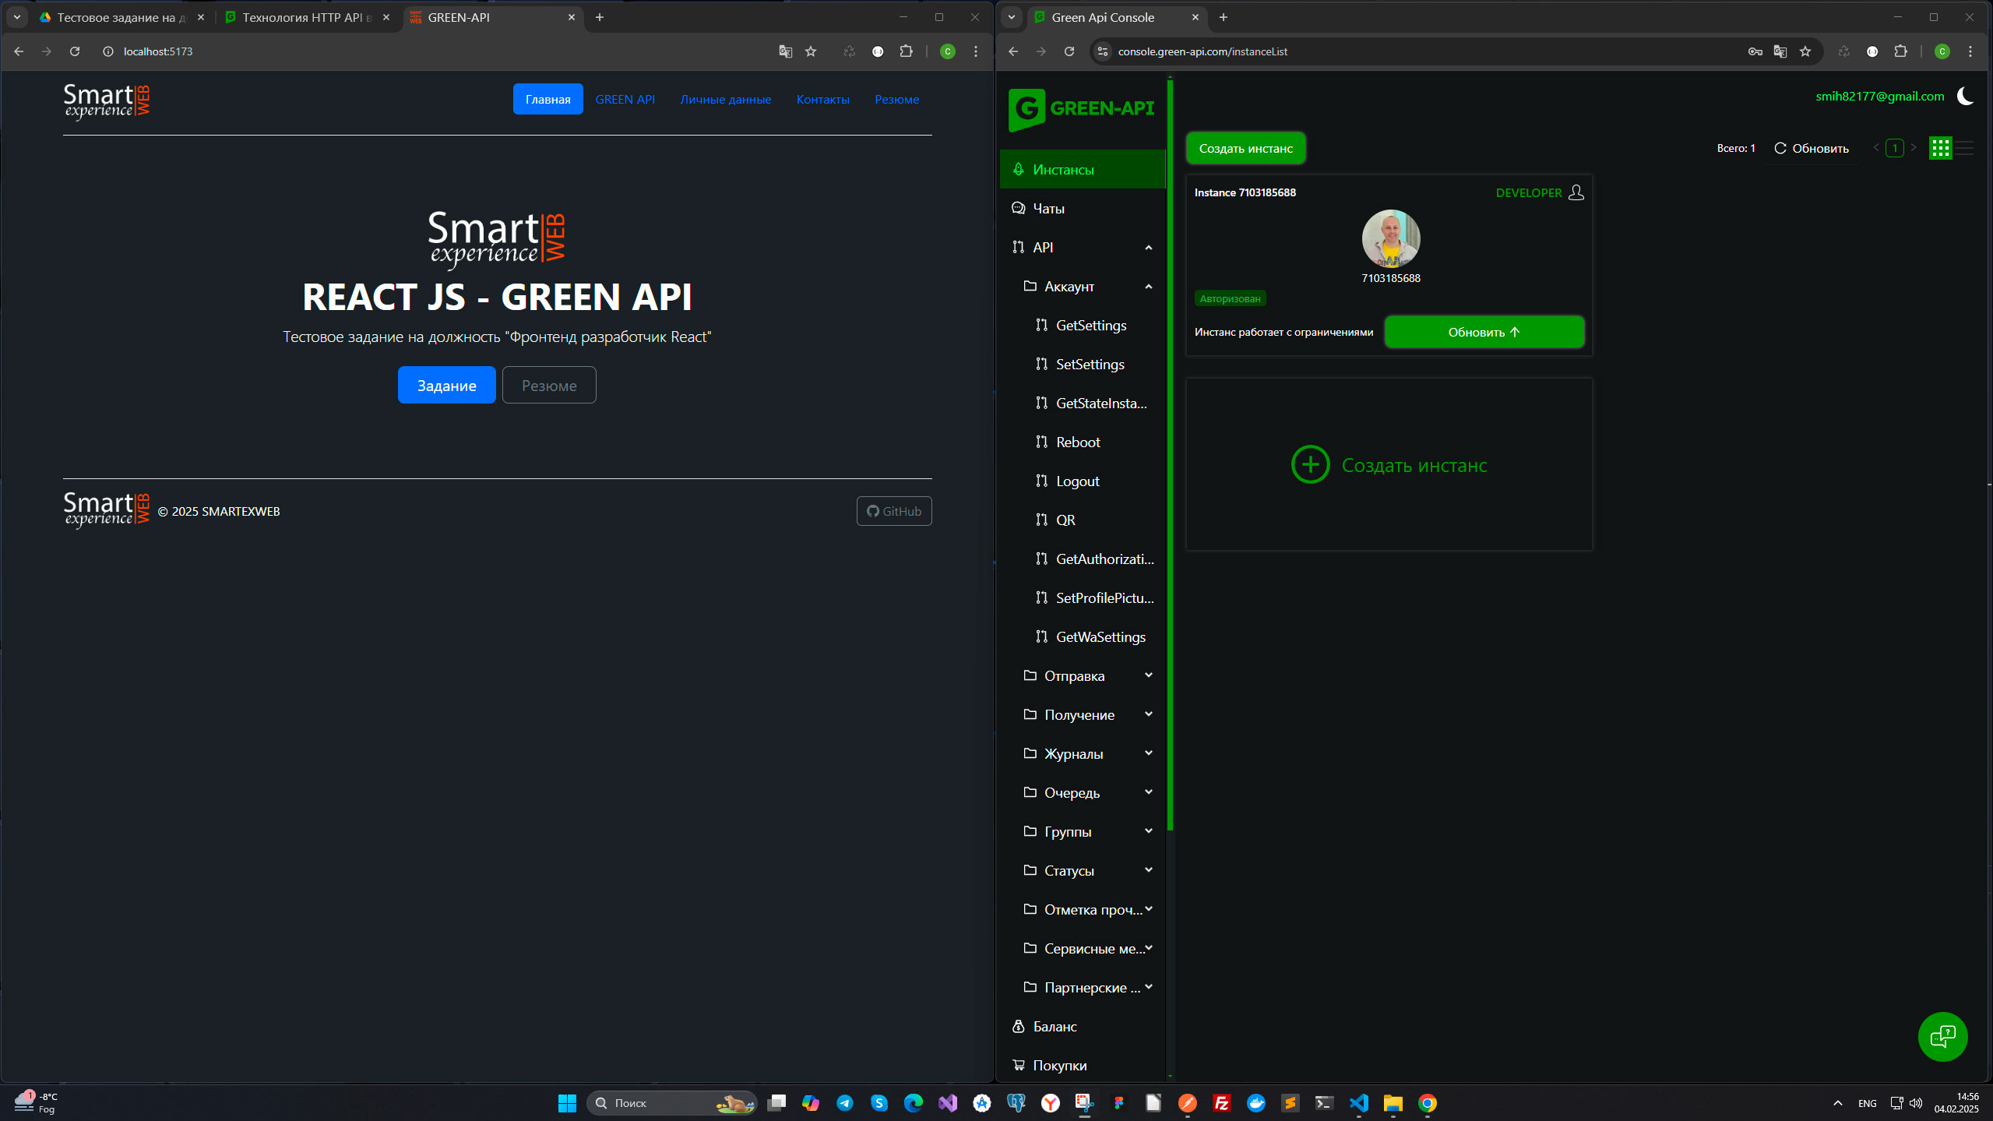Click the GREEN-API logo

point(1081,109)
